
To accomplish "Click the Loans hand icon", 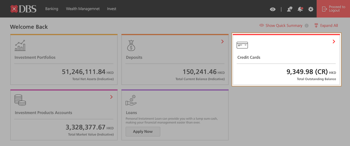I will [131, 100].
